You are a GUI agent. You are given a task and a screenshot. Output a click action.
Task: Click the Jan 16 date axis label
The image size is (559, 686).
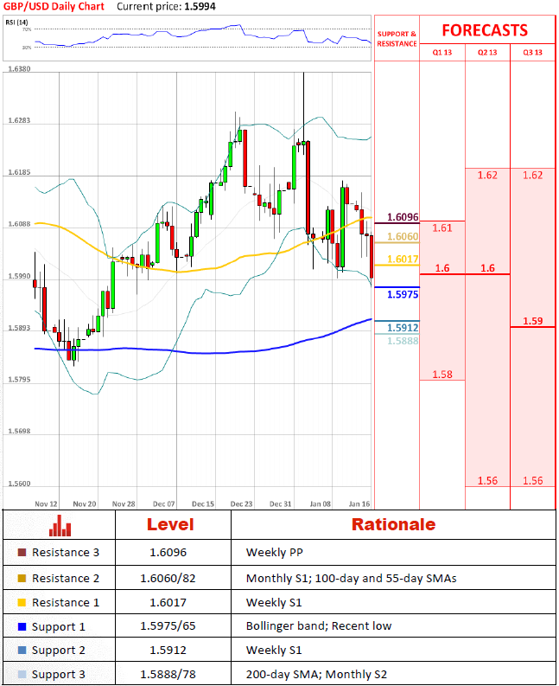tap(359, 504)
